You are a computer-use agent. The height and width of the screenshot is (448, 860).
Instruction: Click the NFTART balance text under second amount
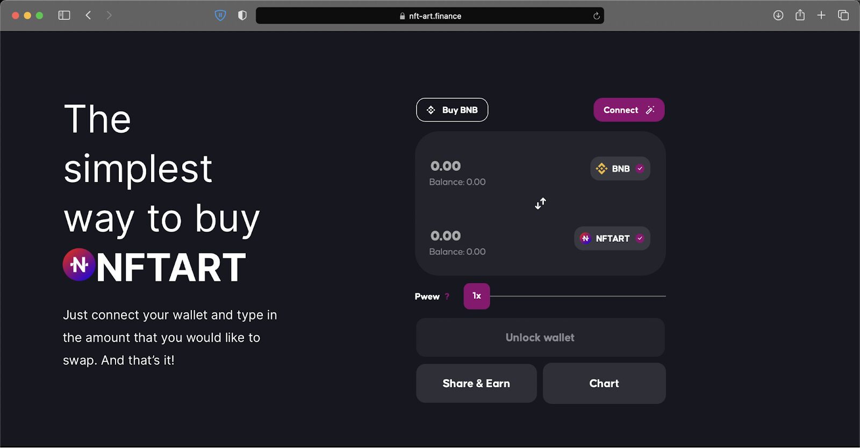point(457,252)
